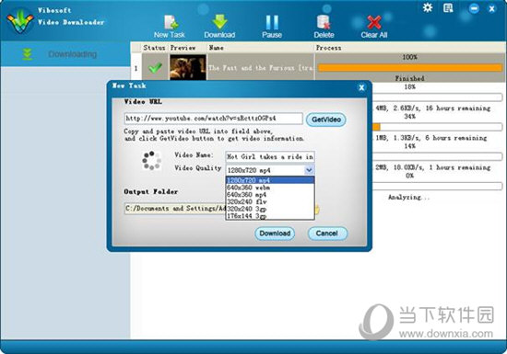Click the loading spinner icon in the dialog
This screenshot has height=354, width=507.
151,160
